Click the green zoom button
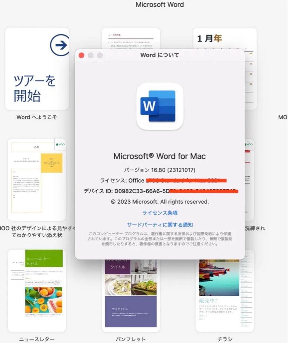The width and height of the screenshot is (288, 343). (99, 55)
